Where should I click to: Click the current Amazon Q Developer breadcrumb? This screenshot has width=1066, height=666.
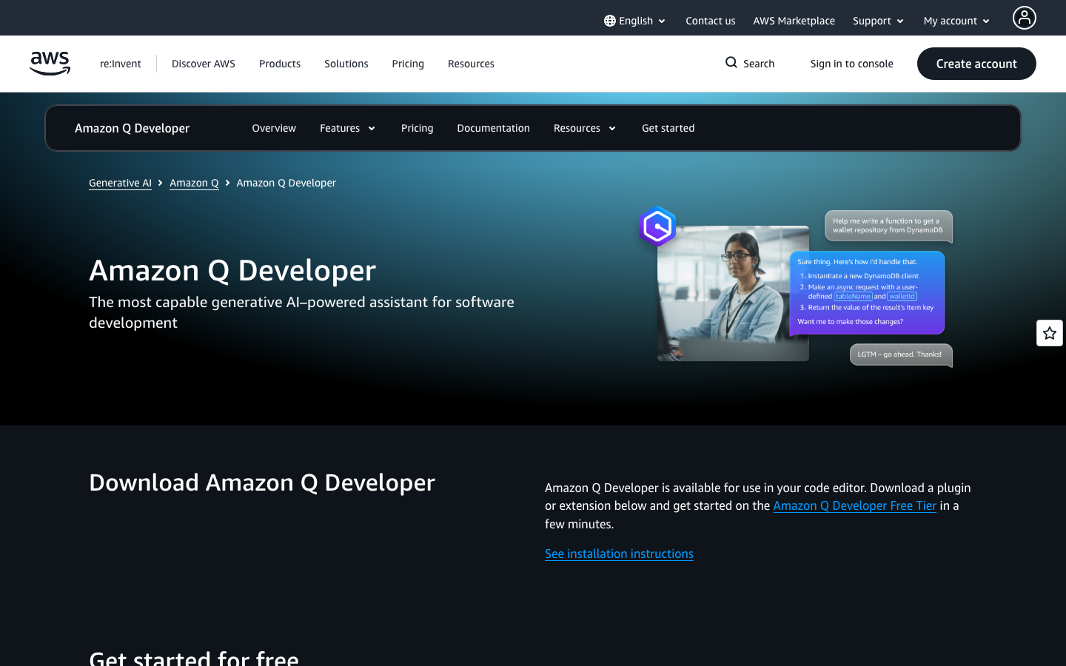(286, 183)
